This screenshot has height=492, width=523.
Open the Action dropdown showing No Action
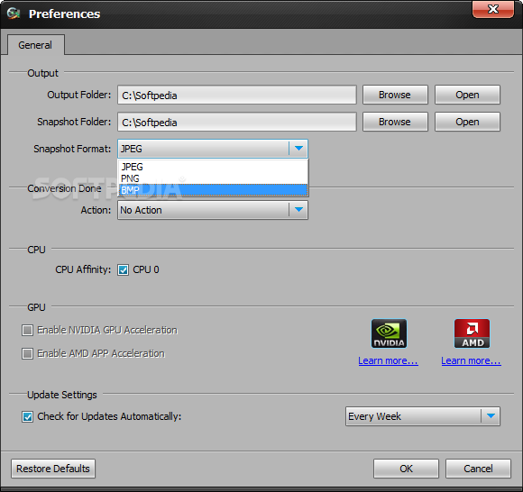213,210
